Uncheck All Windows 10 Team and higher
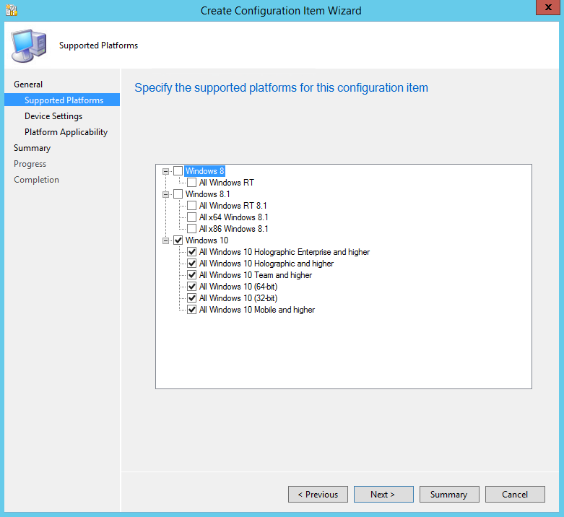 (x=192, y=275)
